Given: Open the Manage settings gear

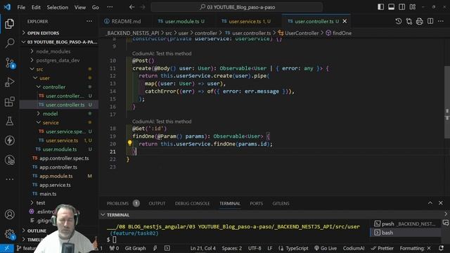Looking at the screenshot, I should (9, 234).
